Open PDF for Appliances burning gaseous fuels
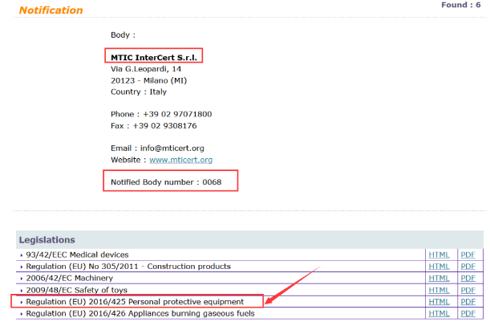 pyautogui.click(x=468, y=313)
